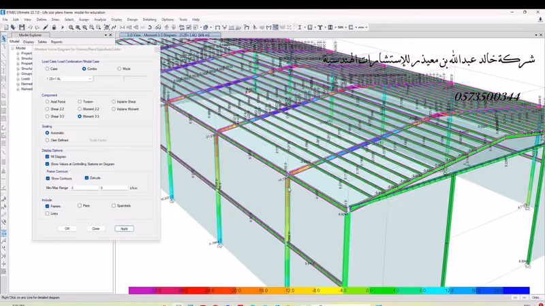Enable the Piers include checkbox

coord(80,206)
